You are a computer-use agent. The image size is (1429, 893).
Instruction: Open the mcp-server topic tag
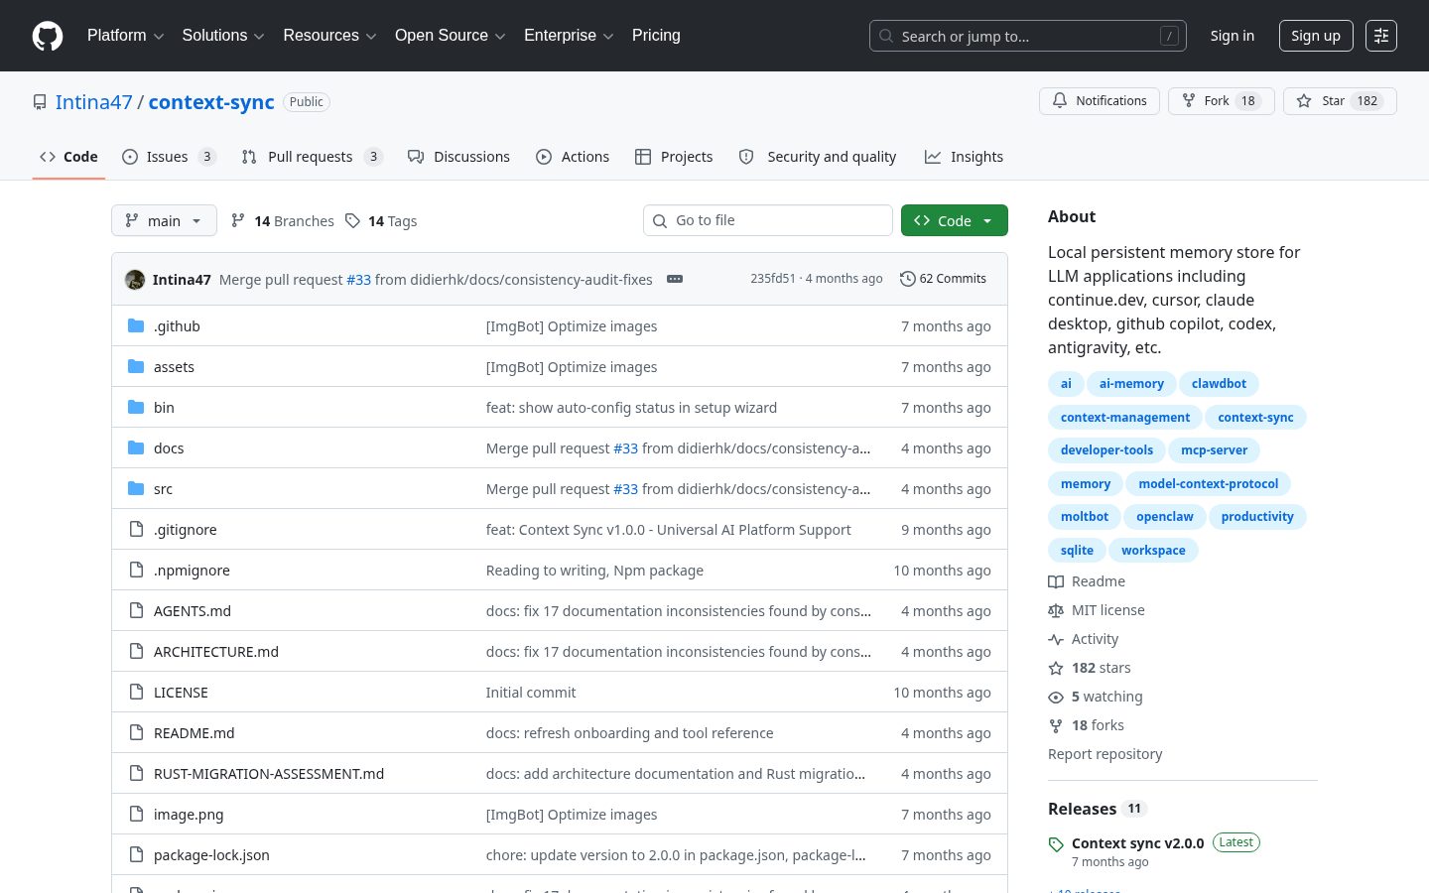tap(1214, 450)
